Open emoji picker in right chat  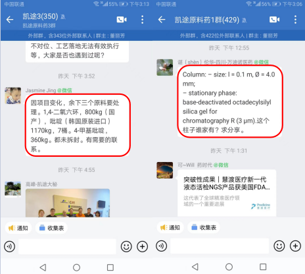[x=279, y=246]
